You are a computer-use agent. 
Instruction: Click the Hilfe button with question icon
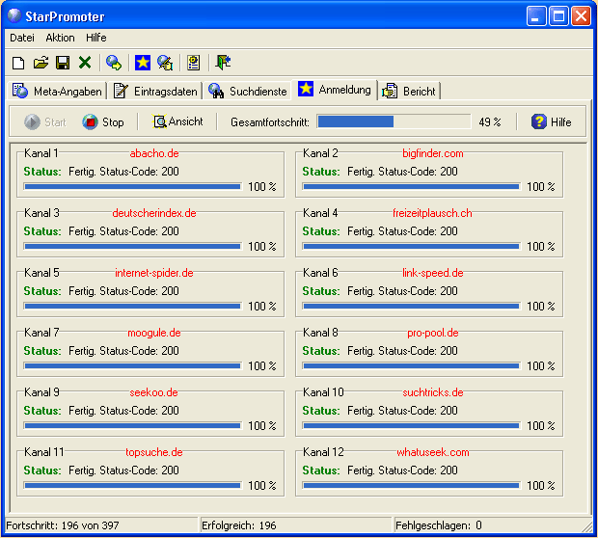[551, 122]
